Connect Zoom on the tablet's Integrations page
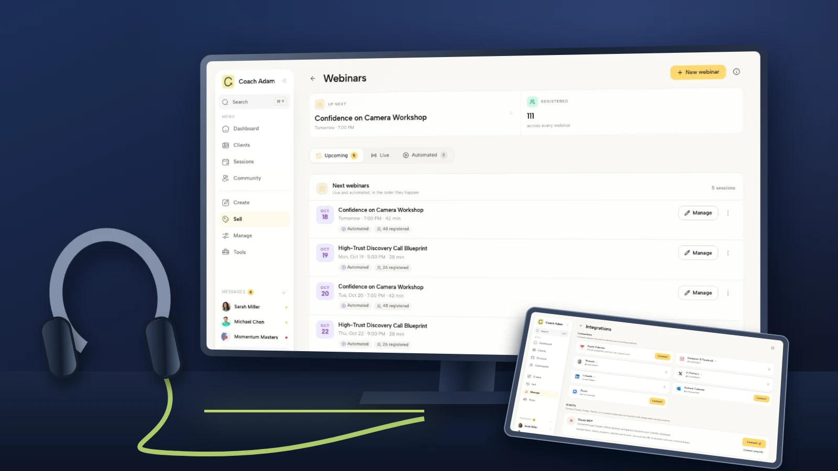This screenshot has width=838, height=471. click(x=657, y=401)
